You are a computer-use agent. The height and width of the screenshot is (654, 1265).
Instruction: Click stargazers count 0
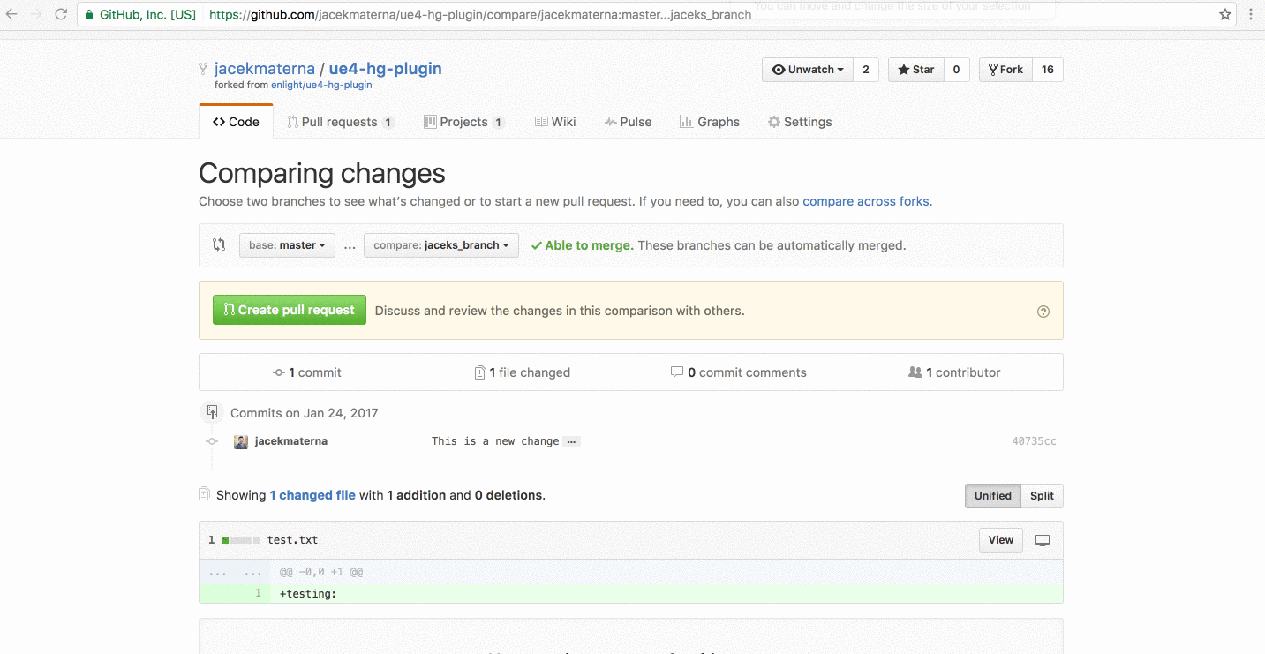pyautogui.click(x=957, y=70)
